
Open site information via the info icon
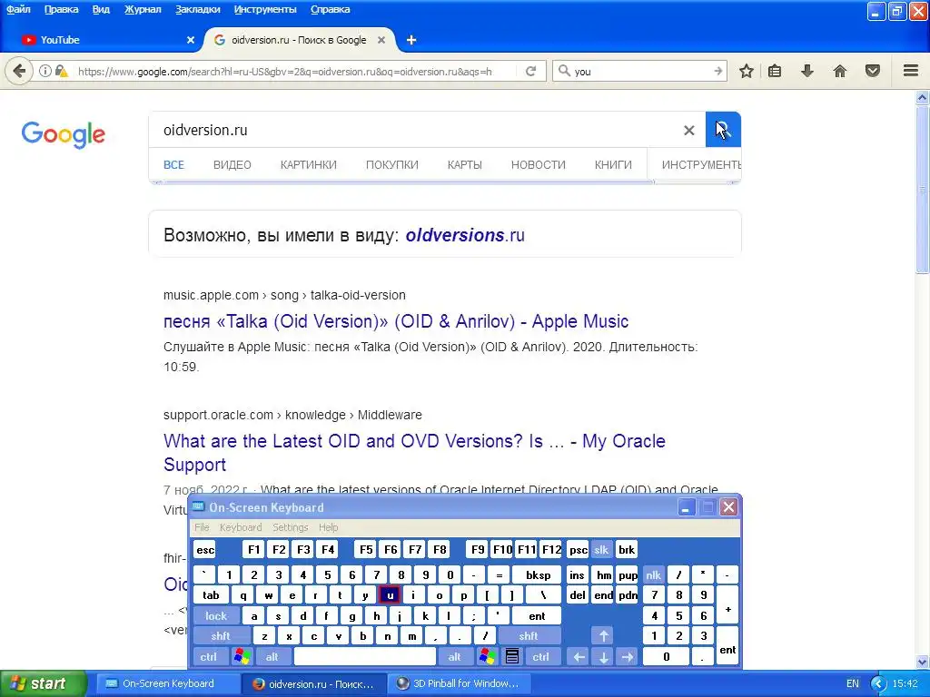pos(45,71)
